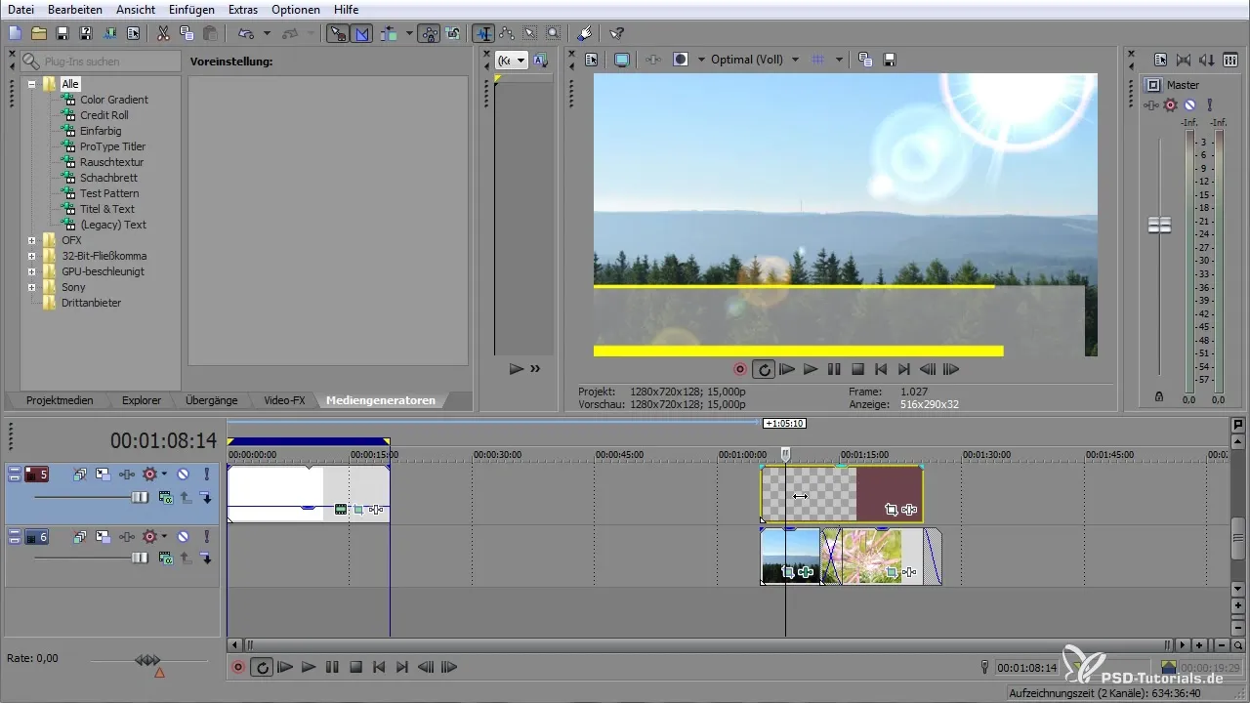
Task: Collapse the Alle plug-in folder
Action: (x=32, y=84)
